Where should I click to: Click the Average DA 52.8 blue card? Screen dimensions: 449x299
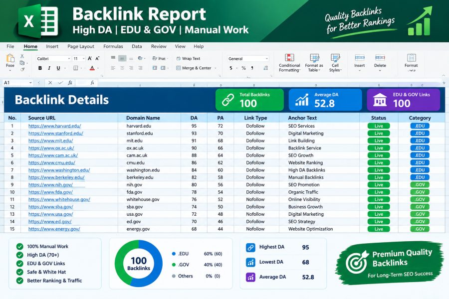pos(325,100)
